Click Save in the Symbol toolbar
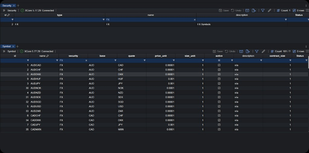The image size is (309, 153). click(218, 51)
